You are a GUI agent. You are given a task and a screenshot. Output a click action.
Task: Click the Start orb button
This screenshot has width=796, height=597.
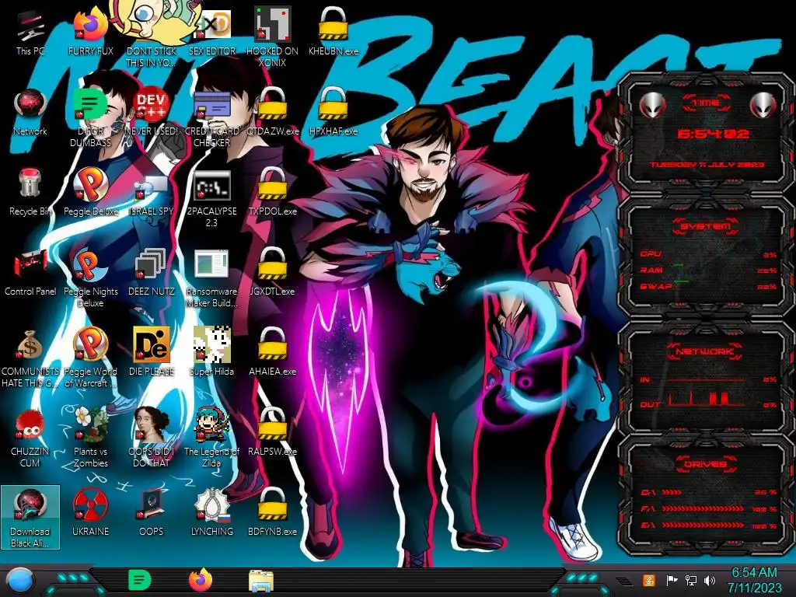20,580
